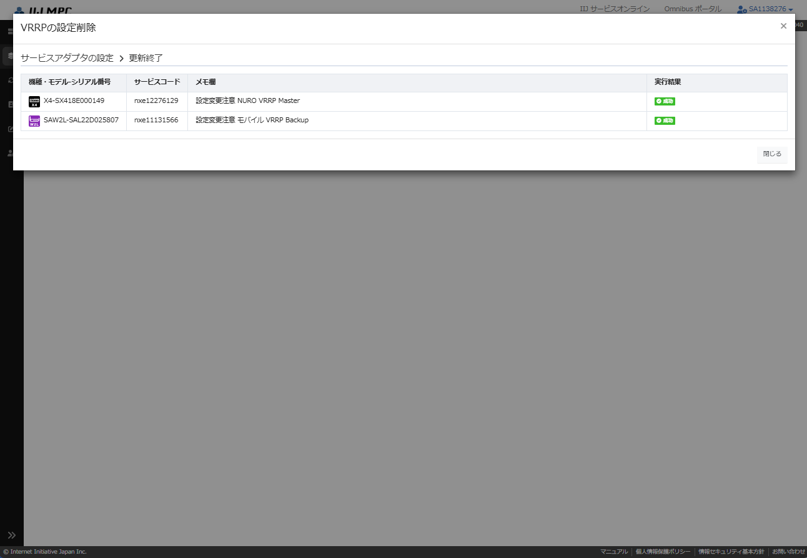
Task: Click the IIJ MPC logo
Action: [x=42, y=10]
